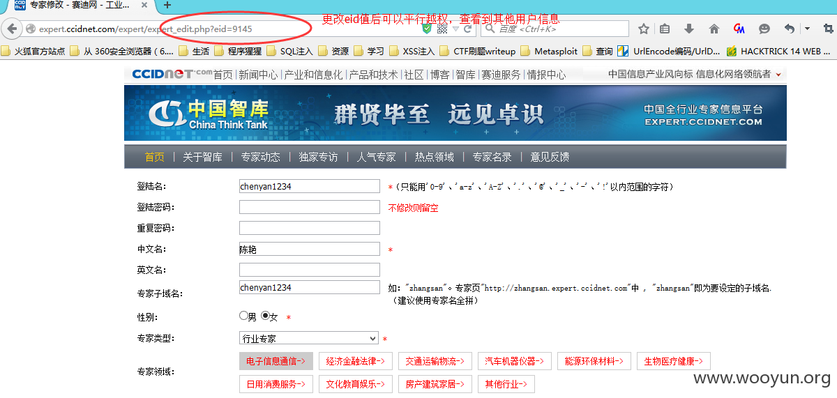Screen dimensions: 837x398
Task: Open the 首页 item in the gray navigation bar
Action: tap(154, 157)
